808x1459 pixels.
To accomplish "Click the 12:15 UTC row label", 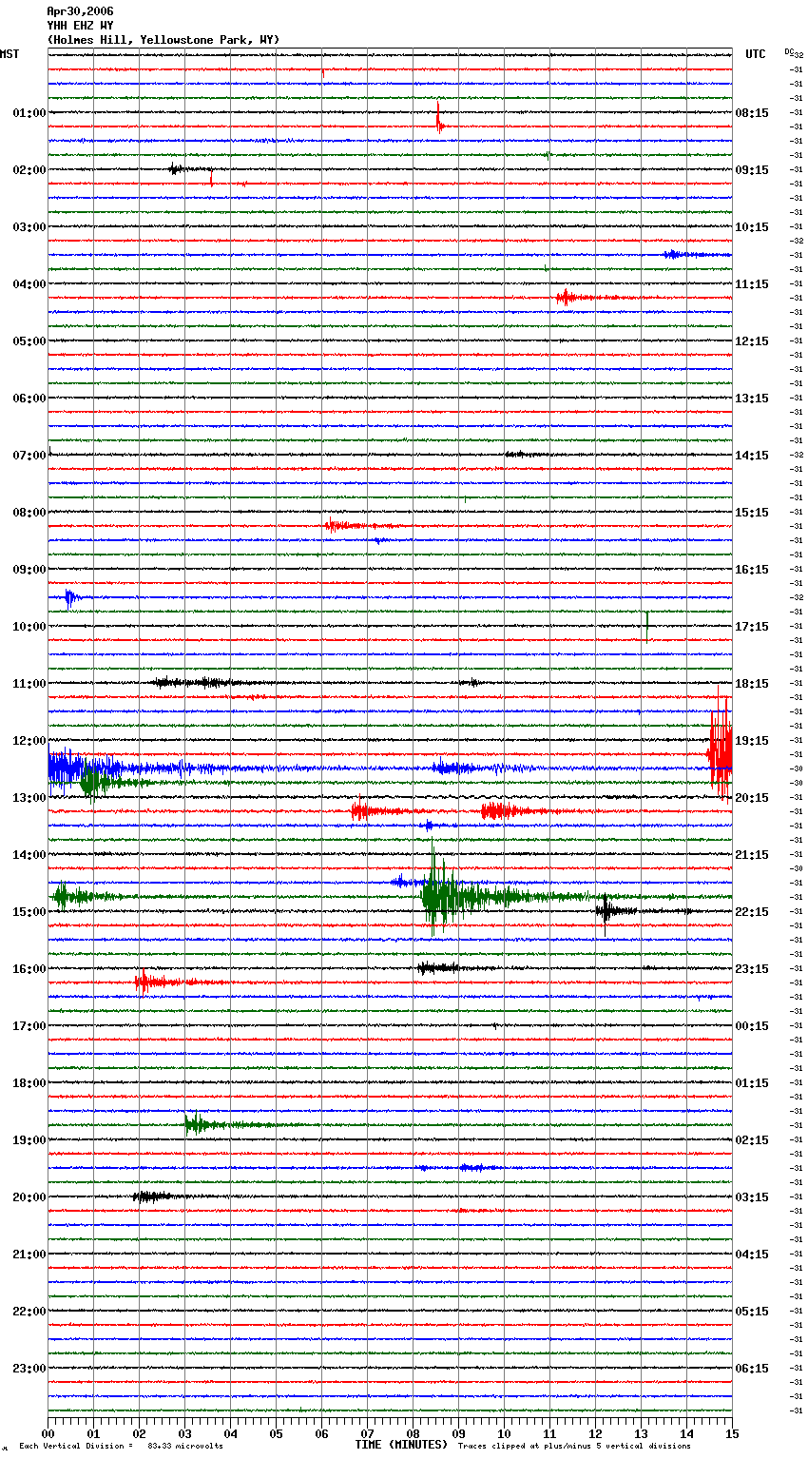I will [x=752, y=341].
